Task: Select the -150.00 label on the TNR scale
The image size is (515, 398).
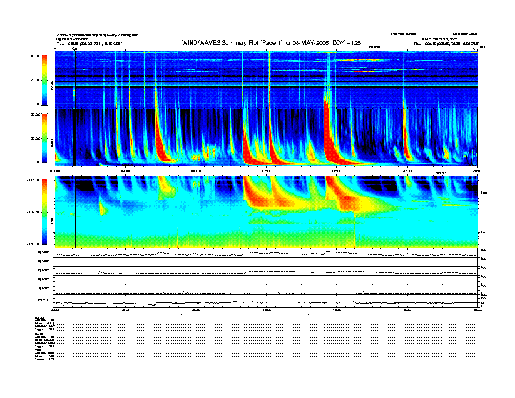Action: [34, 244]
